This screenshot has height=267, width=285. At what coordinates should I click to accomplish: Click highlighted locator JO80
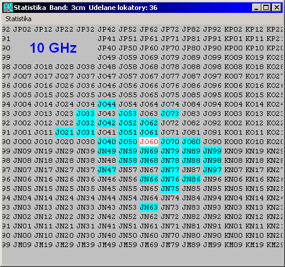point(191,142)
